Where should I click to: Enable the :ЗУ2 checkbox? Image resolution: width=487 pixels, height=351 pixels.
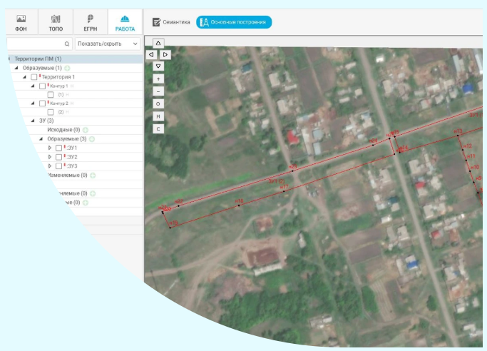tap(58, 157)
